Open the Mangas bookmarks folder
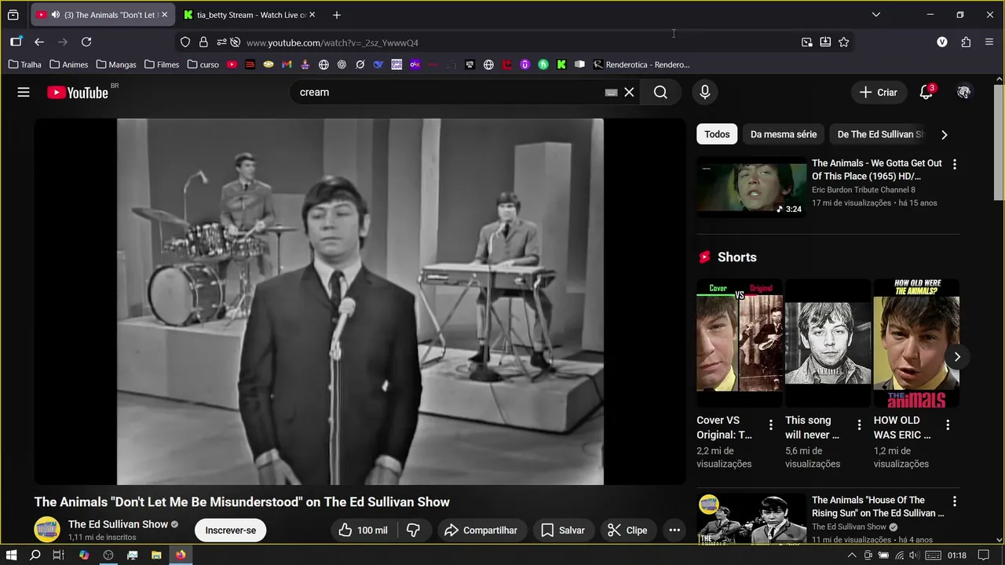The width and height of the screenshot is (1005, 565). [x=116, y=64]
